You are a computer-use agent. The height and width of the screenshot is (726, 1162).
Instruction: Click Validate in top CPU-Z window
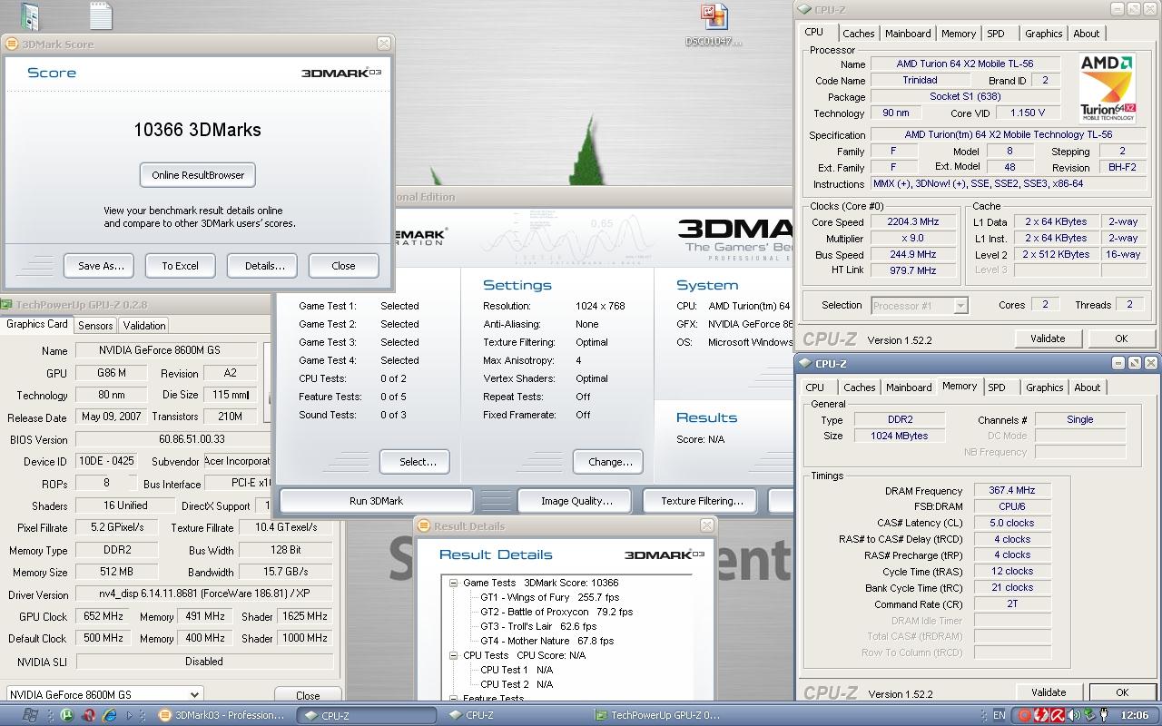tap(1048, 338)
